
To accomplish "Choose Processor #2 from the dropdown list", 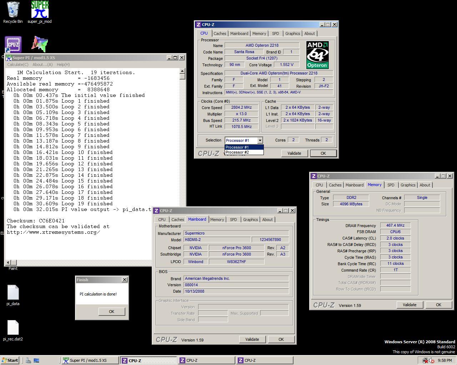I will tap(244, 152).
